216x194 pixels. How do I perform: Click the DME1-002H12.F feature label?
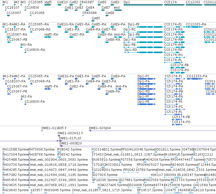click(70, 133)
